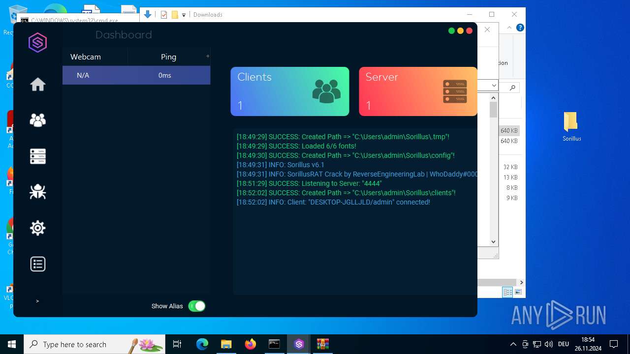The width and height of the screenshot is (630, 354).
Task: Click properties icon in Downloads title bar
Action: pyautogui.click(x=164, y=15)
